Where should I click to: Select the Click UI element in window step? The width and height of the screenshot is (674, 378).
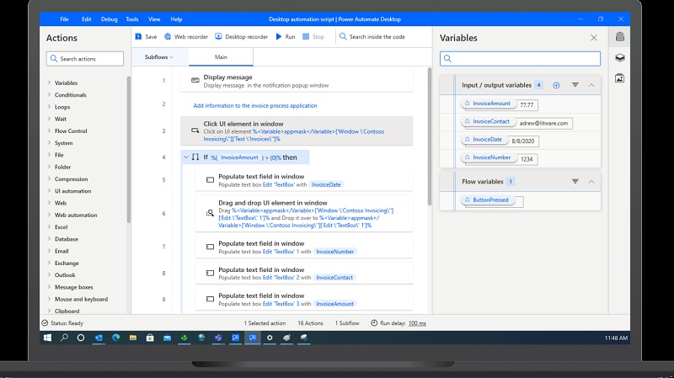coord(297,130)
